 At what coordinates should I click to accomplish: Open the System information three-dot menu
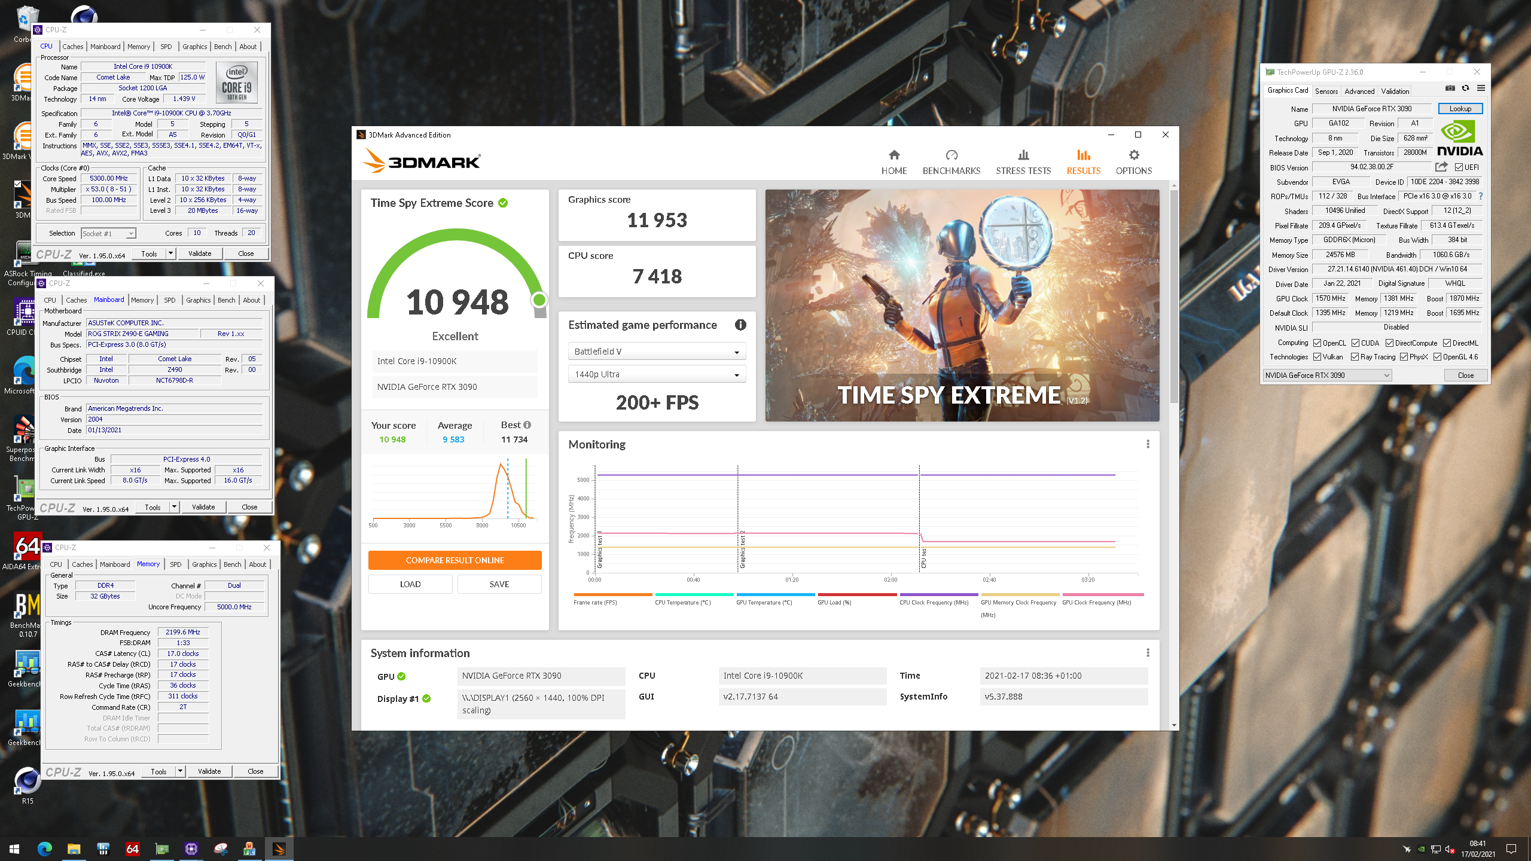pos(1148,652)
